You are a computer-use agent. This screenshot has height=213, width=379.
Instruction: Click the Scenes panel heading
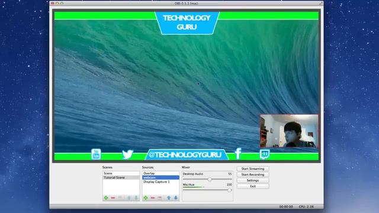coord(107,167)
